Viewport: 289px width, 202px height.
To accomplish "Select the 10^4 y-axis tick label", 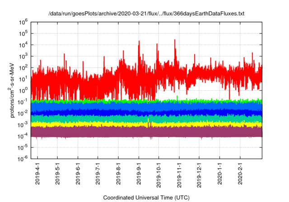I will click(23, 45).
